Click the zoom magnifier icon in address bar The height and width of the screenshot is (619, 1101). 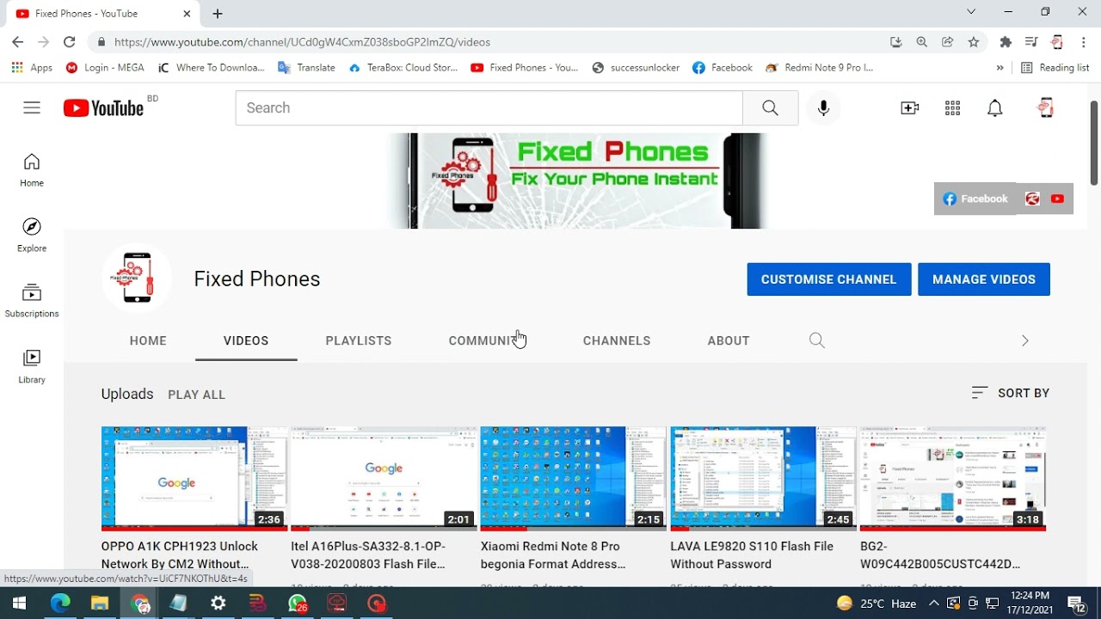tap(922, 41)
